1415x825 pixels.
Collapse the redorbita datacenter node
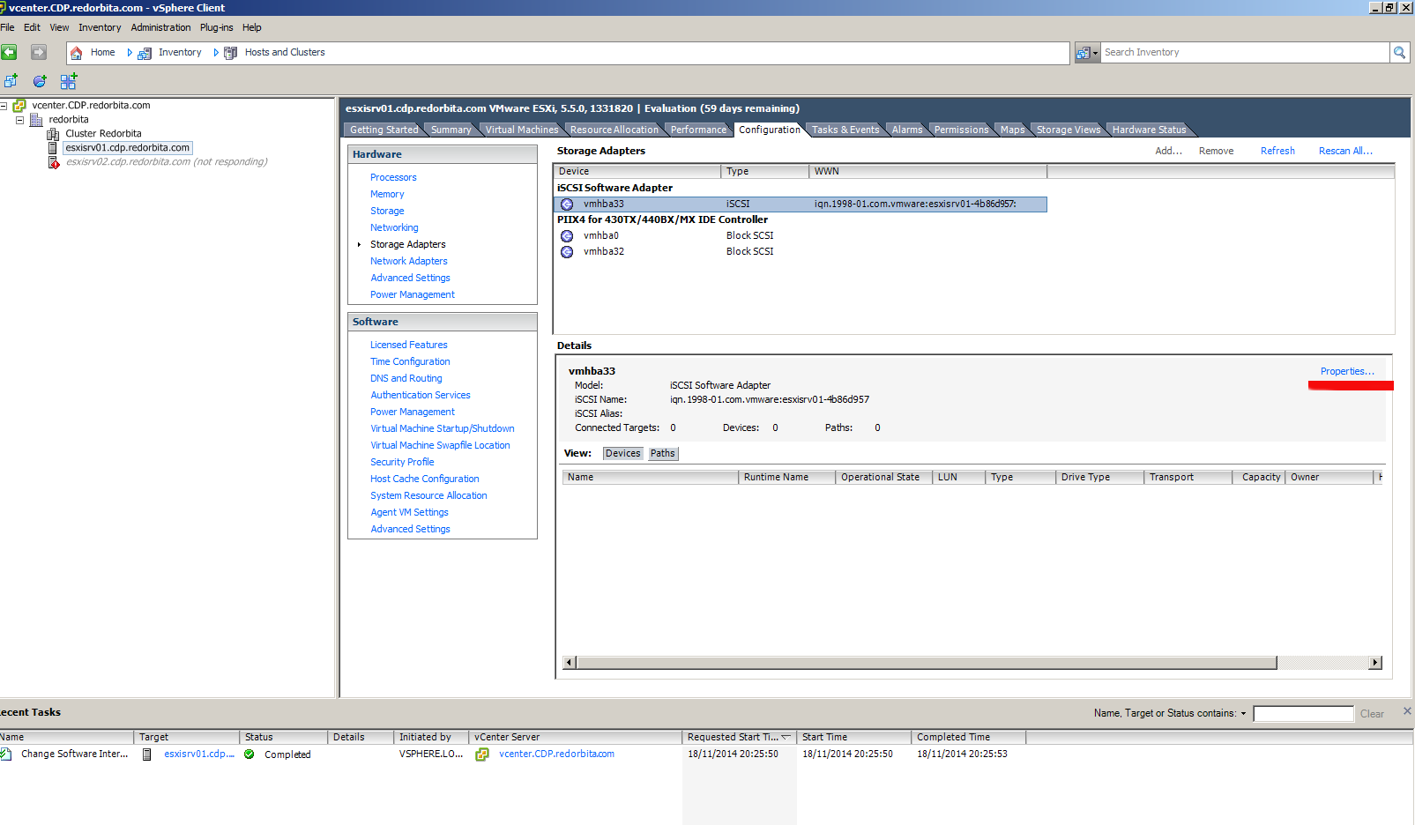[x=19, y=120]
